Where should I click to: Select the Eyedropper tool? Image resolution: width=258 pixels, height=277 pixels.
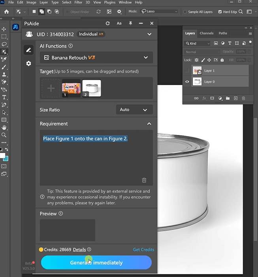tap(4, 59)
